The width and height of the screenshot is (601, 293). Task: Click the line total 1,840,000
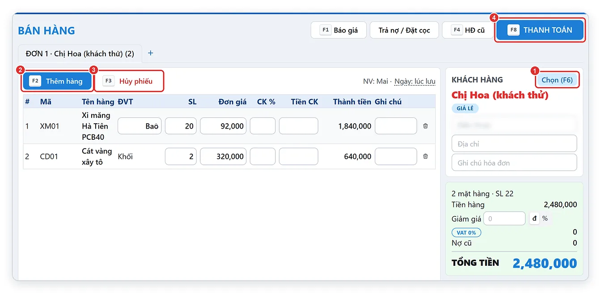355,126
